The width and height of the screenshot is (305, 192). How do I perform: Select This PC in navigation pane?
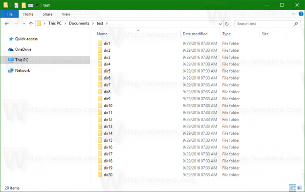point(22,60)
